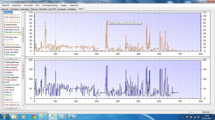Viewport: 215px width, 120px height.
Task: Enable 3 Positie gasklep checkbox
Action: point(3,80)
